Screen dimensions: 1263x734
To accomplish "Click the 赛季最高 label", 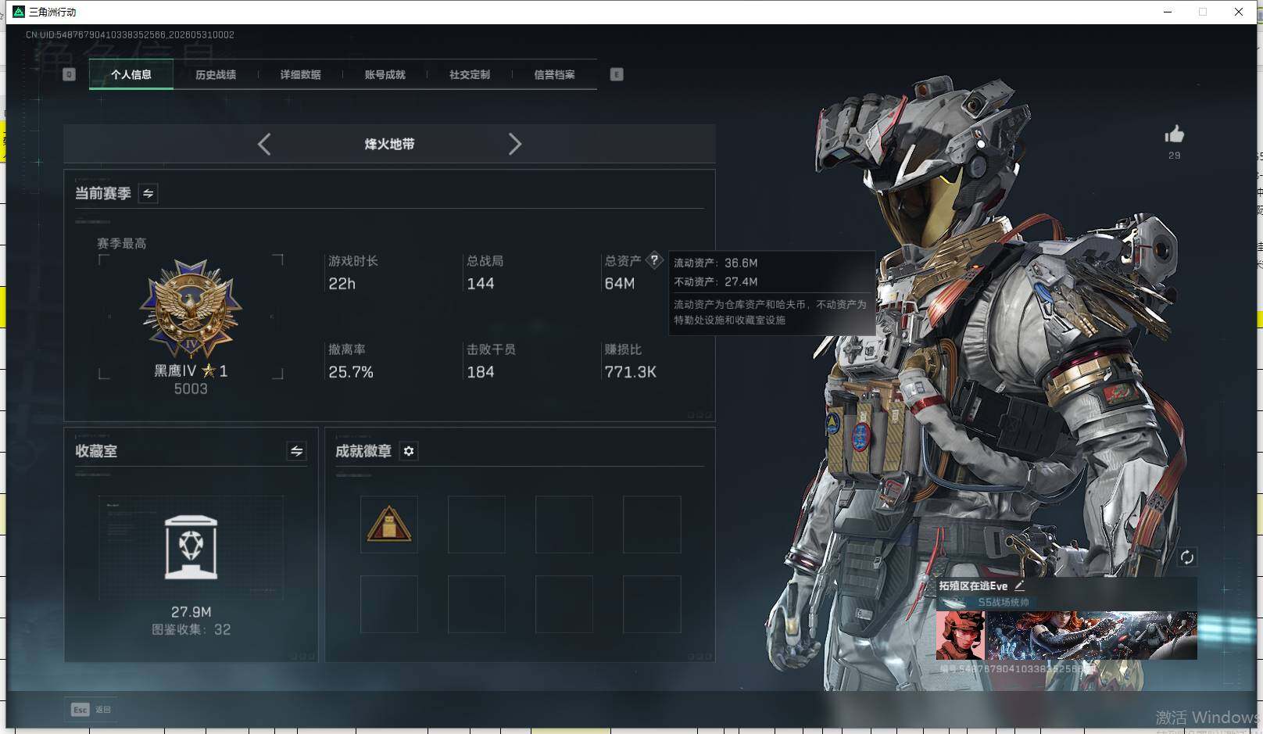I will pyautogui.click(x=122, y=243).
